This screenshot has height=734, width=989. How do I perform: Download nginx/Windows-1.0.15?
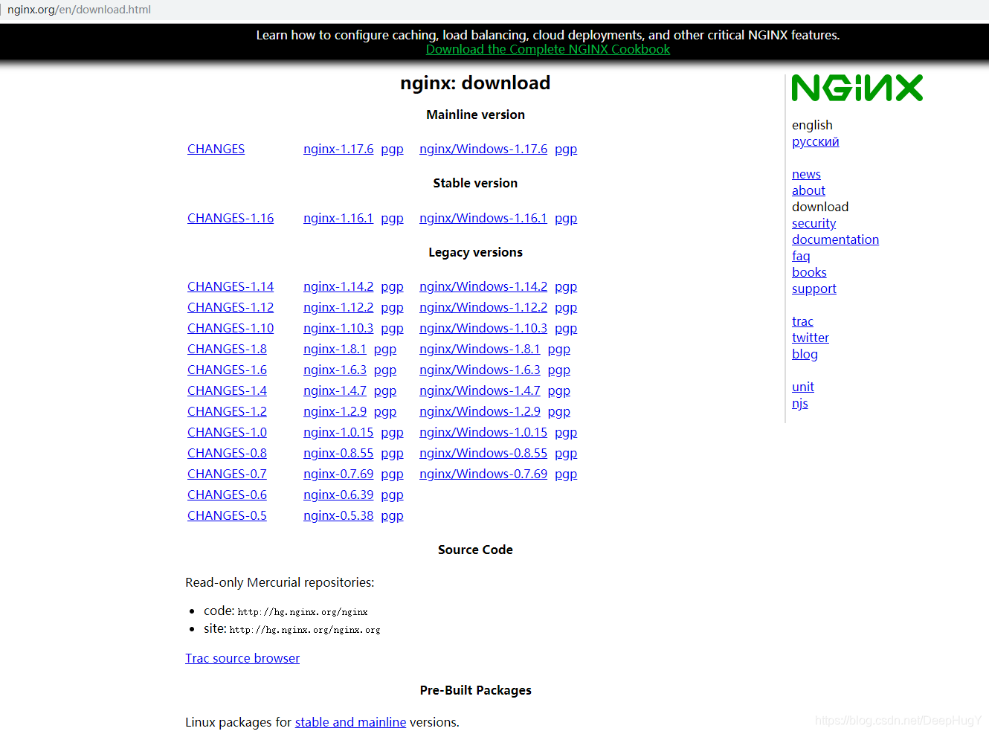[483, 432]
